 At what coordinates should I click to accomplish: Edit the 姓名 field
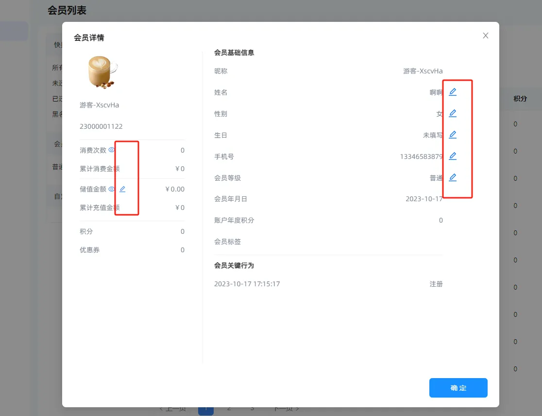[453, 92]
